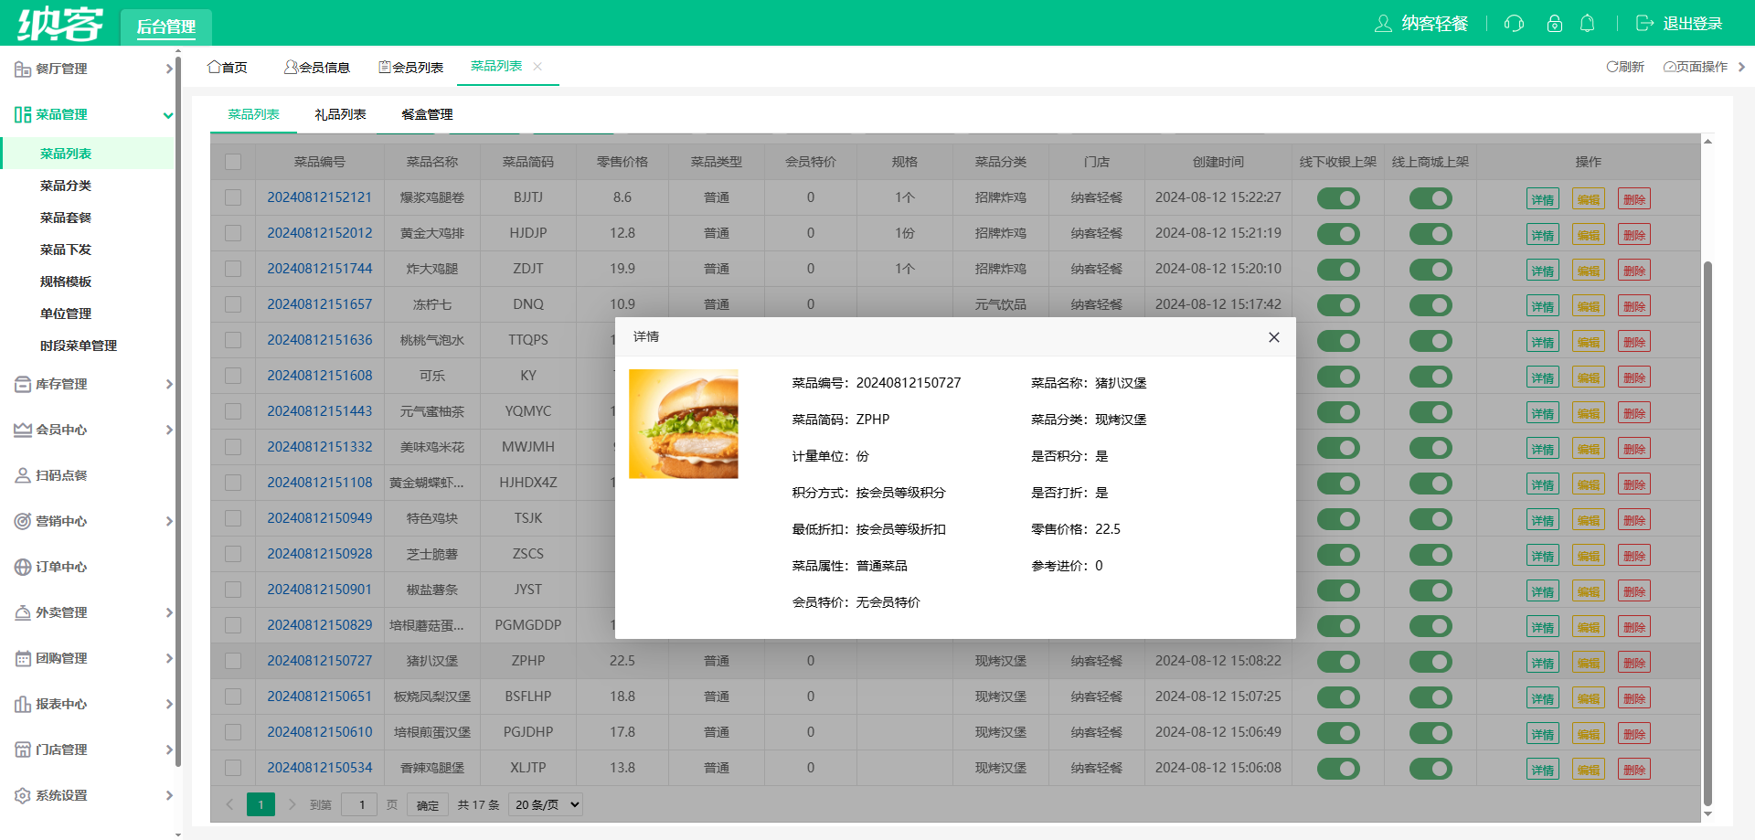Click the refresh icon labeled 刷新
This screenshot has height=840, width=1755.
tap(1612, 67)
